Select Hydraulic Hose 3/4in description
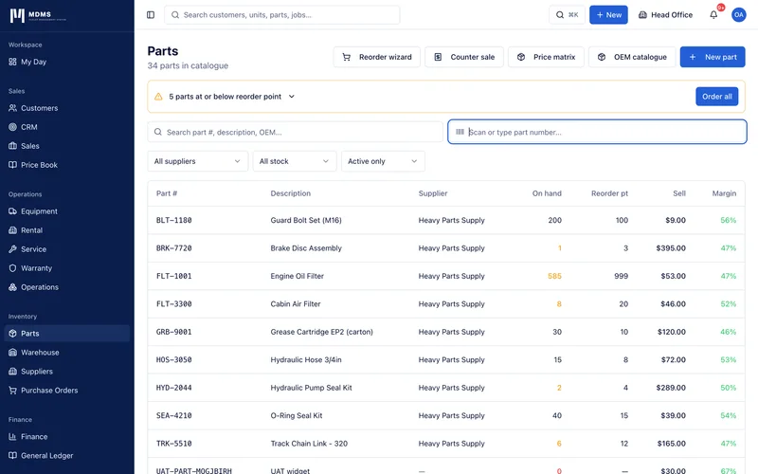The image size is (758, 474). pos(306,360)
